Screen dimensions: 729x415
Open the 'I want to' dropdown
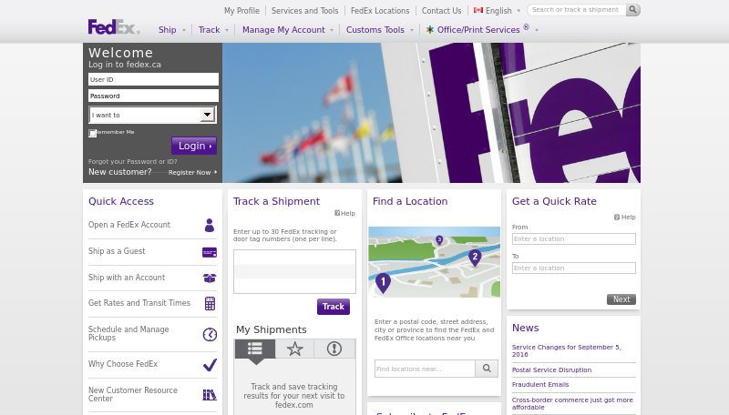point(152,115)
